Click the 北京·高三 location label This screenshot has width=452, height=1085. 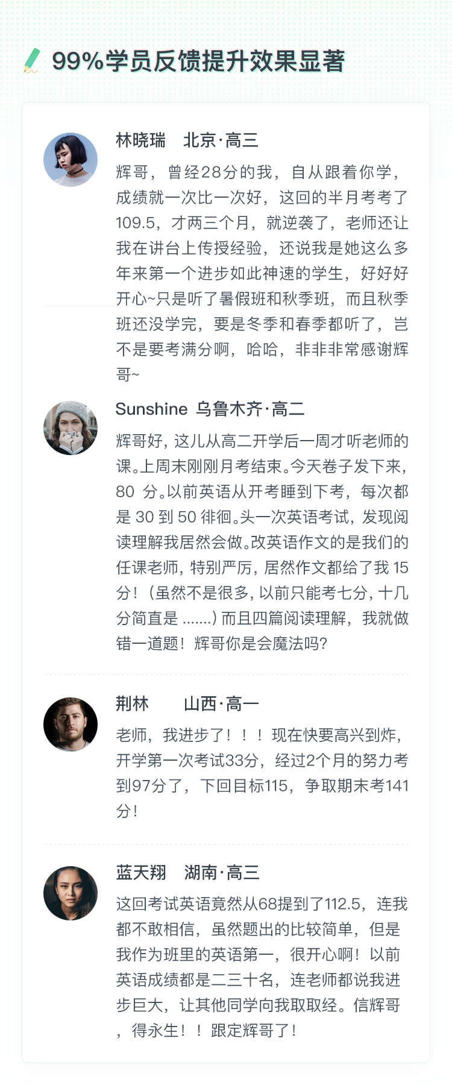[221, 140]
